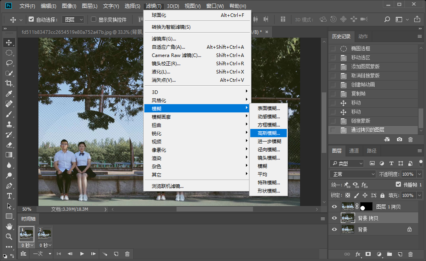Open the 正常 blend mode dropdown
The width and height of the screenshot is (426, 261).
353,174
